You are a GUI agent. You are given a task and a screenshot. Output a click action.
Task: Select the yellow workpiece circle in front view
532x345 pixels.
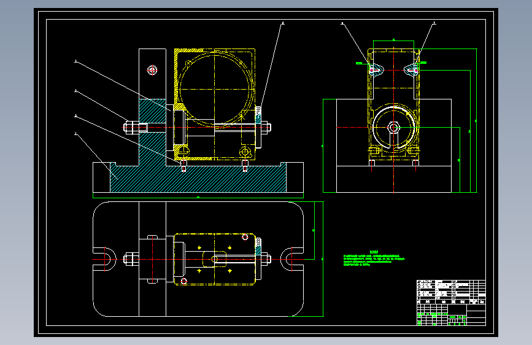click(x=215, y=89)
